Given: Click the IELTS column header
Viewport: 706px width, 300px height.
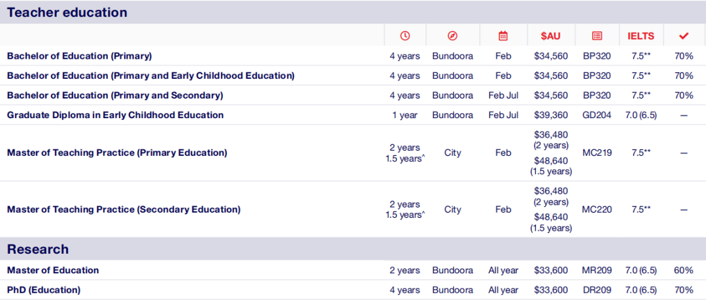Looking at the screenshot, I should tap(641, 36).
